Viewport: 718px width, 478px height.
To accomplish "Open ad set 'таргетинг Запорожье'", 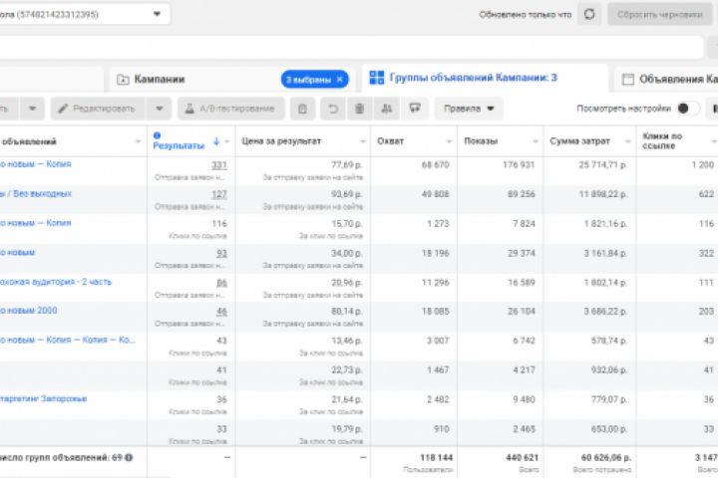I will (x=44, y=398).
